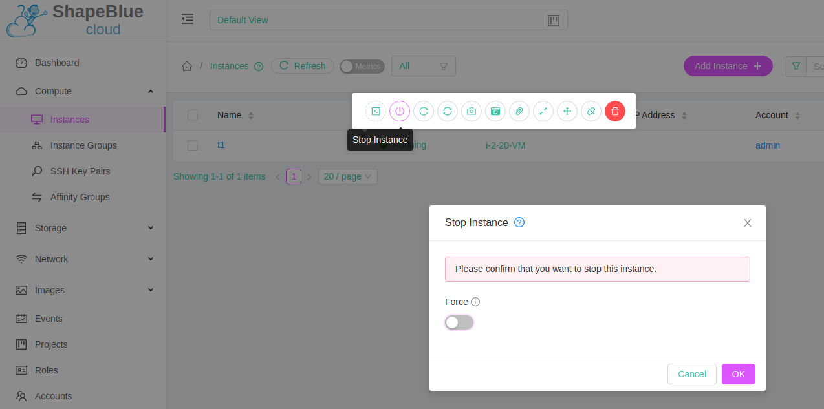Toggle the Metrics switch
The width and height of the screenshot is (824, 409).
pyautogui.click(x=362, y=67)
